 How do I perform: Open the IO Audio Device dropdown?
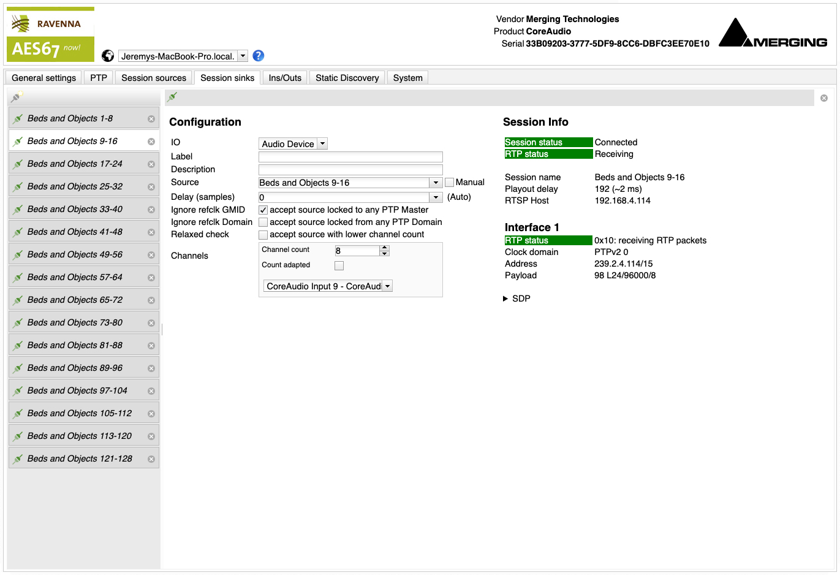coord(293,144)
